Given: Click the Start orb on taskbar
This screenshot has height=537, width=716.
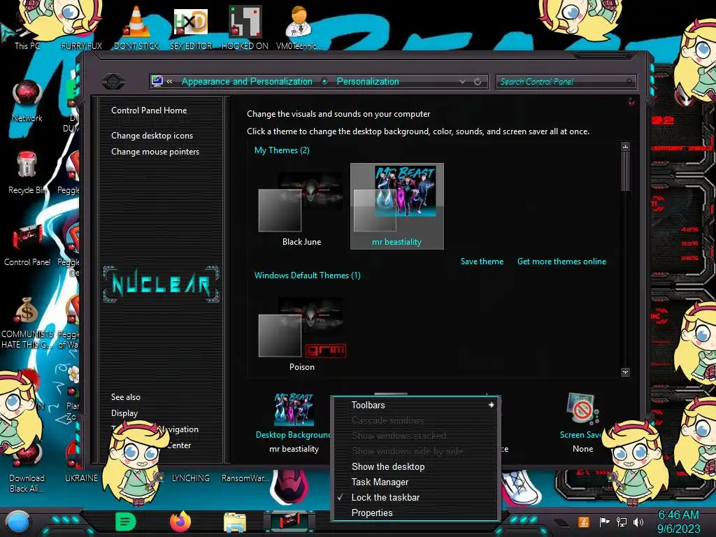Looking at the screenshot, I should point(17,522).
